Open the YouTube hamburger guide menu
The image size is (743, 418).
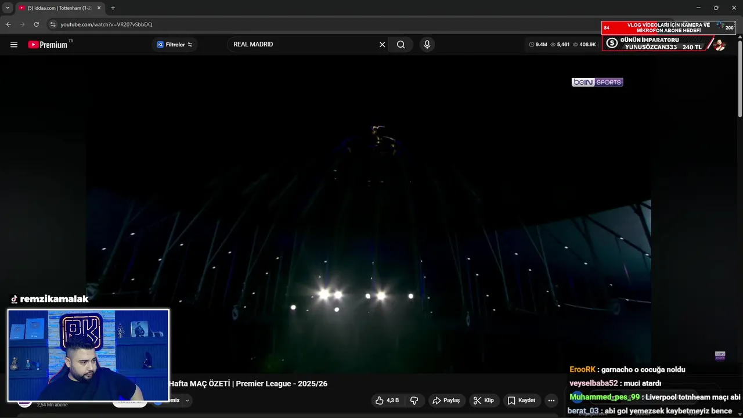pos(14,45)
